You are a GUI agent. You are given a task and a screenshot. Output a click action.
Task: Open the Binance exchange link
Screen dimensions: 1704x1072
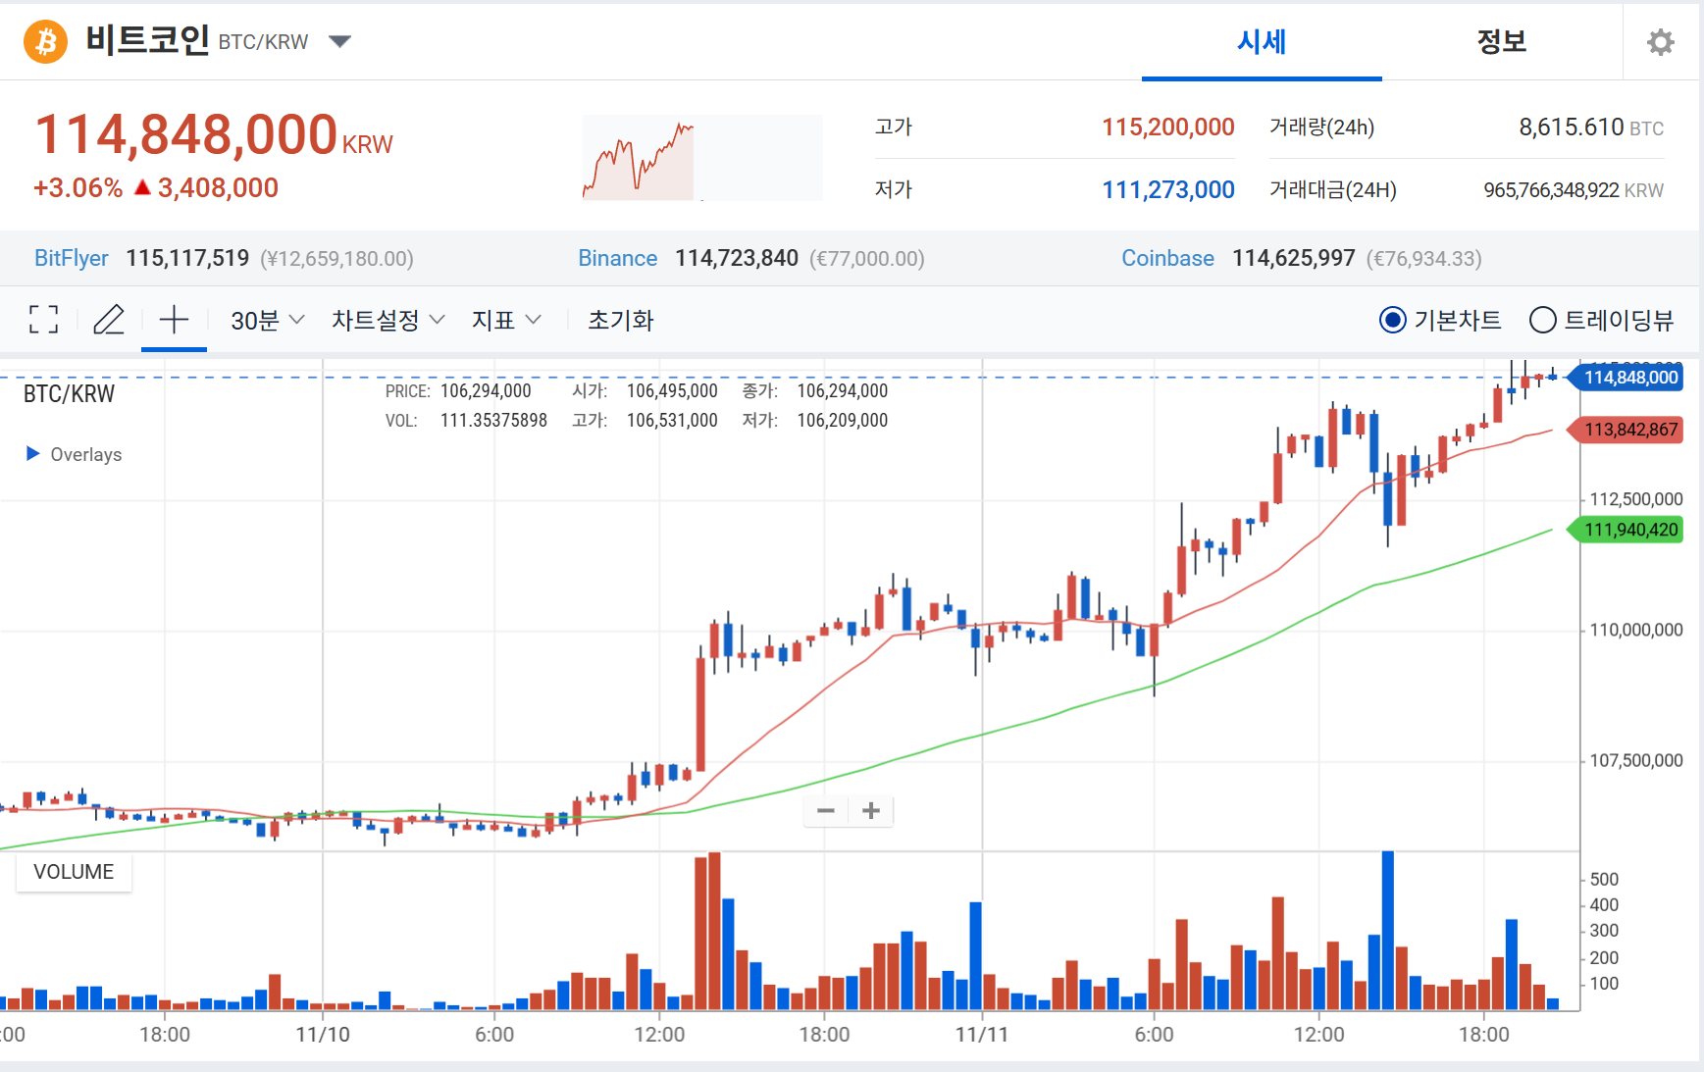coord(617,258)
